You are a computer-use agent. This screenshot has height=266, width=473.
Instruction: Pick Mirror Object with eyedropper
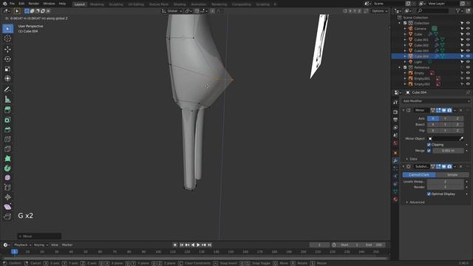461,138
